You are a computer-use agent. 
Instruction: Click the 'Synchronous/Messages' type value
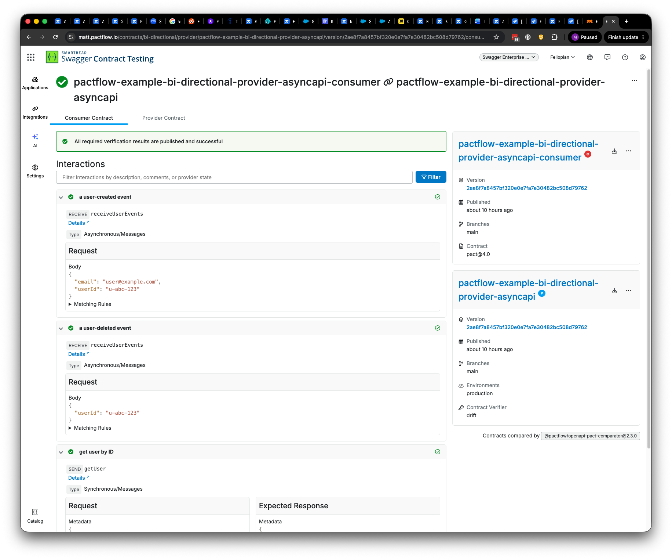(x=113, y=489)
